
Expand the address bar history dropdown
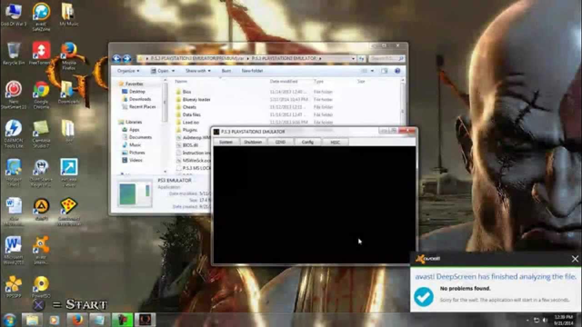click(x=353, y=59)
